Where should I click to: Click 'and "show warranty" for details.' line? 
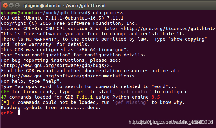pyautogui.click(x=45, y=44)
